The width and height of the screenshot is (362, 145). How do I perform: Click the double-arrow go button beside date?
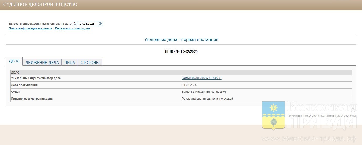(x=101, y=24)
